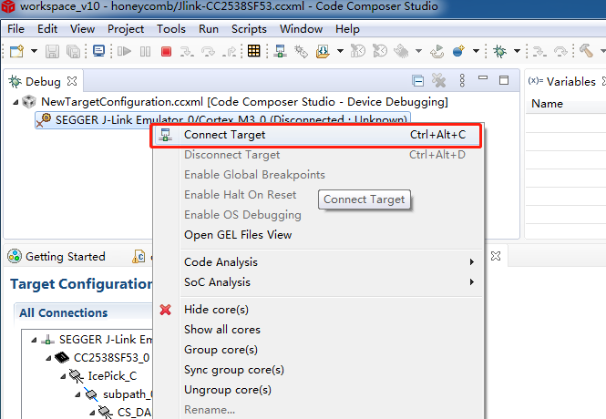This screenshot has height=419, width=606.
Task: Click the grid table toolbar icon
Action: 254,51
